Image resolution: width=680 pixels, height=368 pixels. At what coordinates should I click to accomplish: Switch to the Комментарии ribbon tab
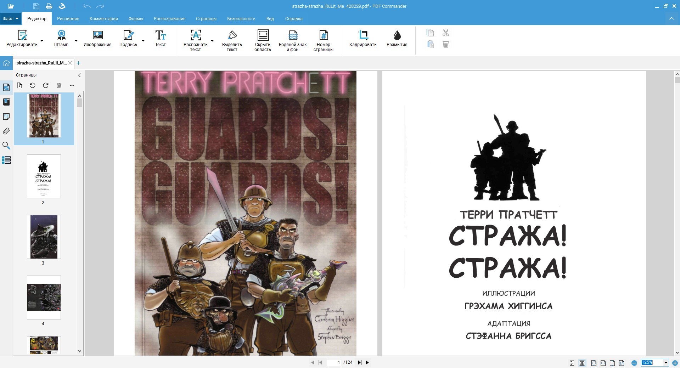coord(103,19)
